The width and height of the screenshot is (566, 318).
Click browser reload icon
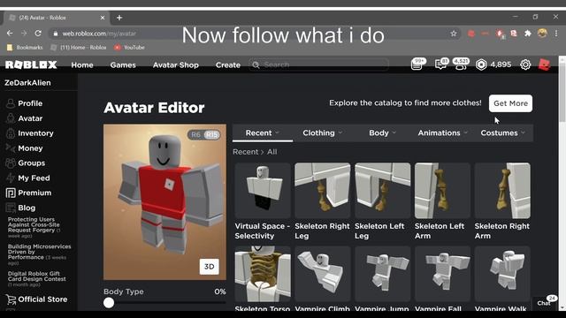pyautogui.click(x=38, y=34)
